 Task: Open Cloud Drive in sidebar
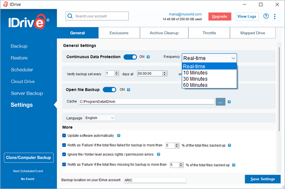(x=23, y=81)
